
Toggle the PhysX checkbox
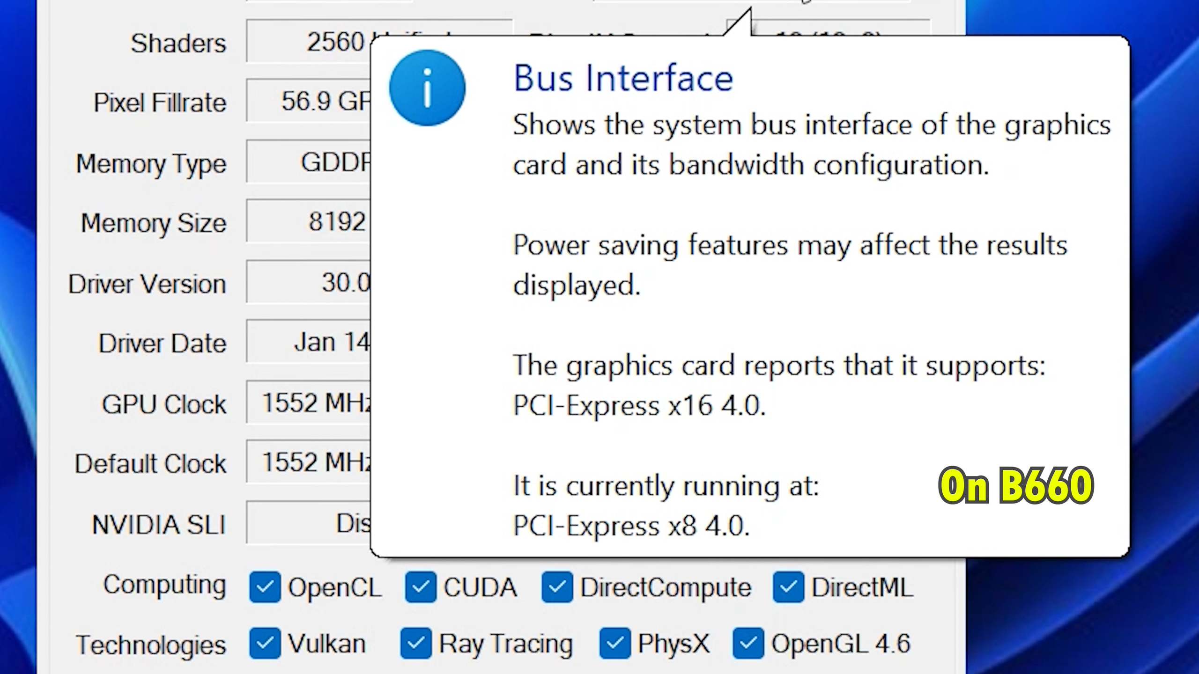coord(615,643)
